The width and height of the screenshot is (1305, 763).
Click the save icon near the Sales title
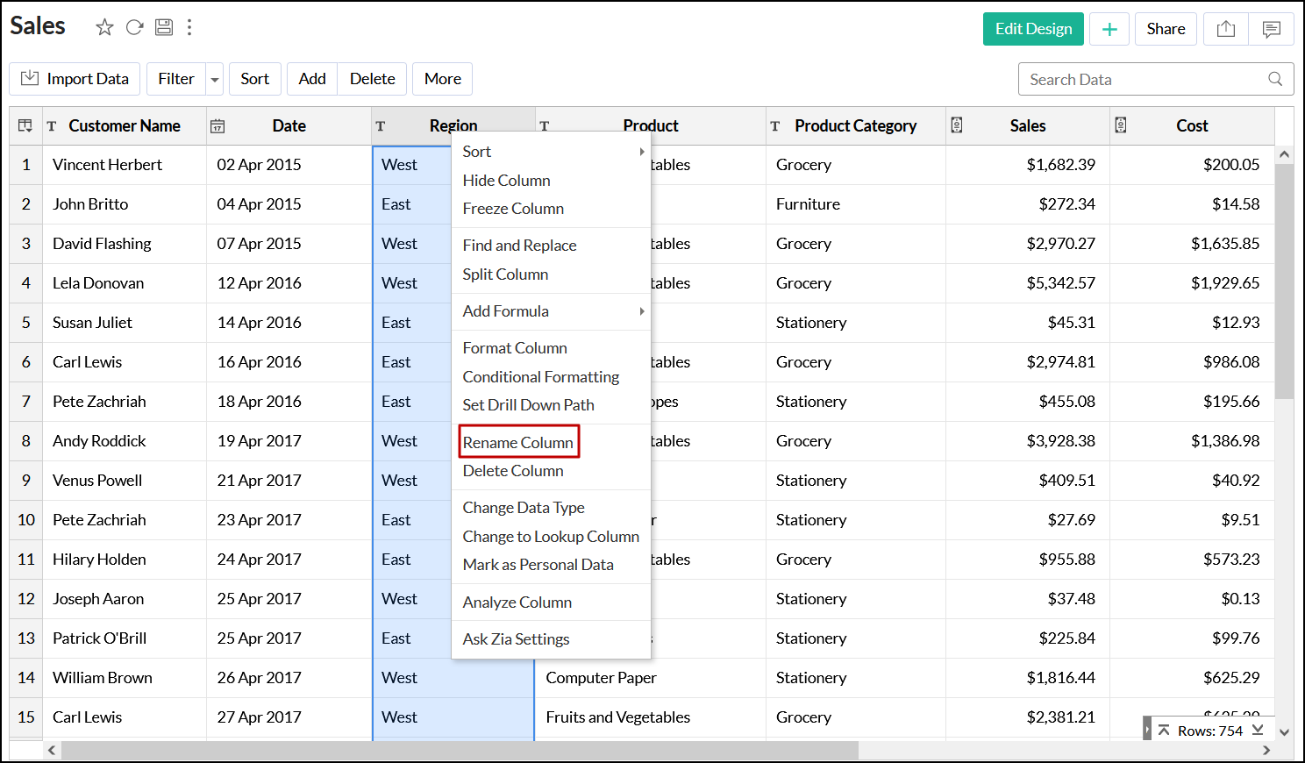tap(164, 27)
